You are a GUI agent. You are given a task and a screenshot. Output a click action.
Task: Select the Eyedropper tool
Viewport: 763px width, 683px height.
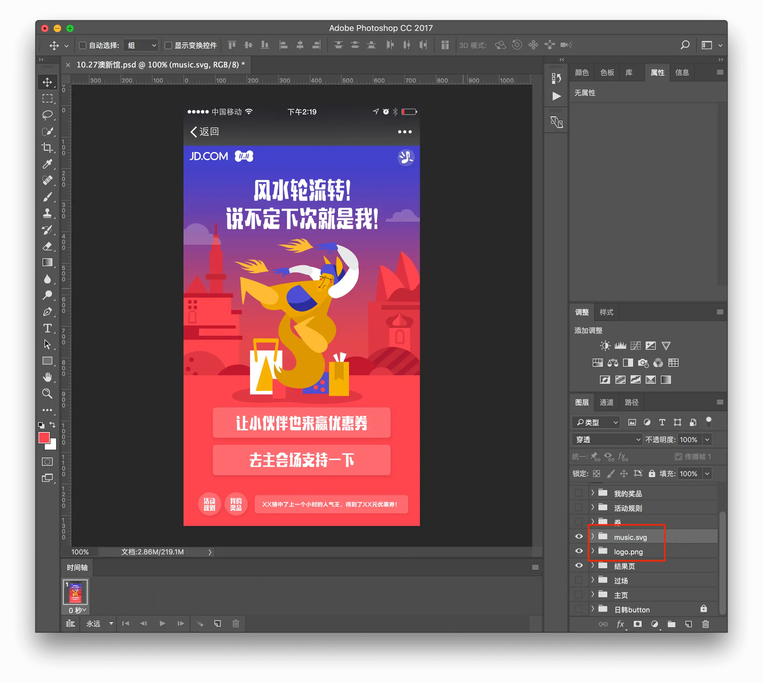pos(47,164)
